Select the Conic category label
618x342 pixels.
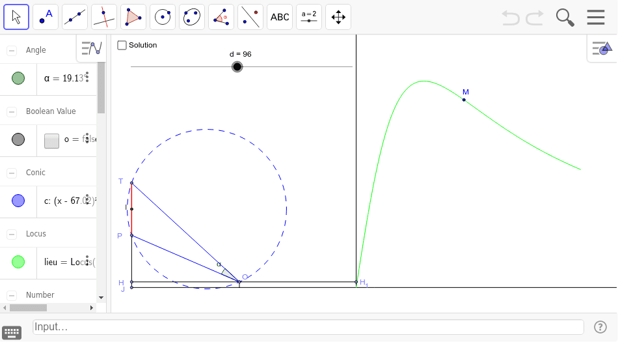[36, 173]
